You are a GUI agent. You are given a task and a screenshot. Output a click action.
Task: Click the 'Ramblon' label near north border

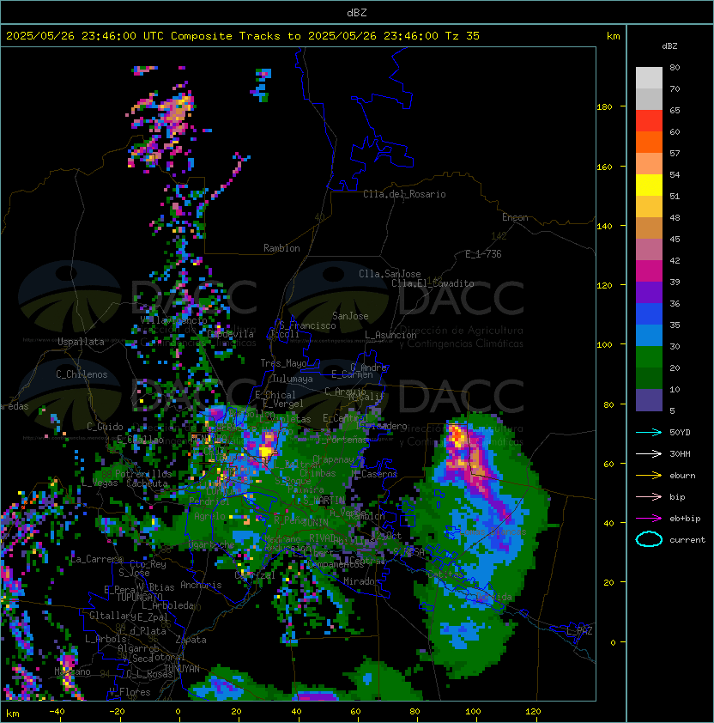[281, 248]
